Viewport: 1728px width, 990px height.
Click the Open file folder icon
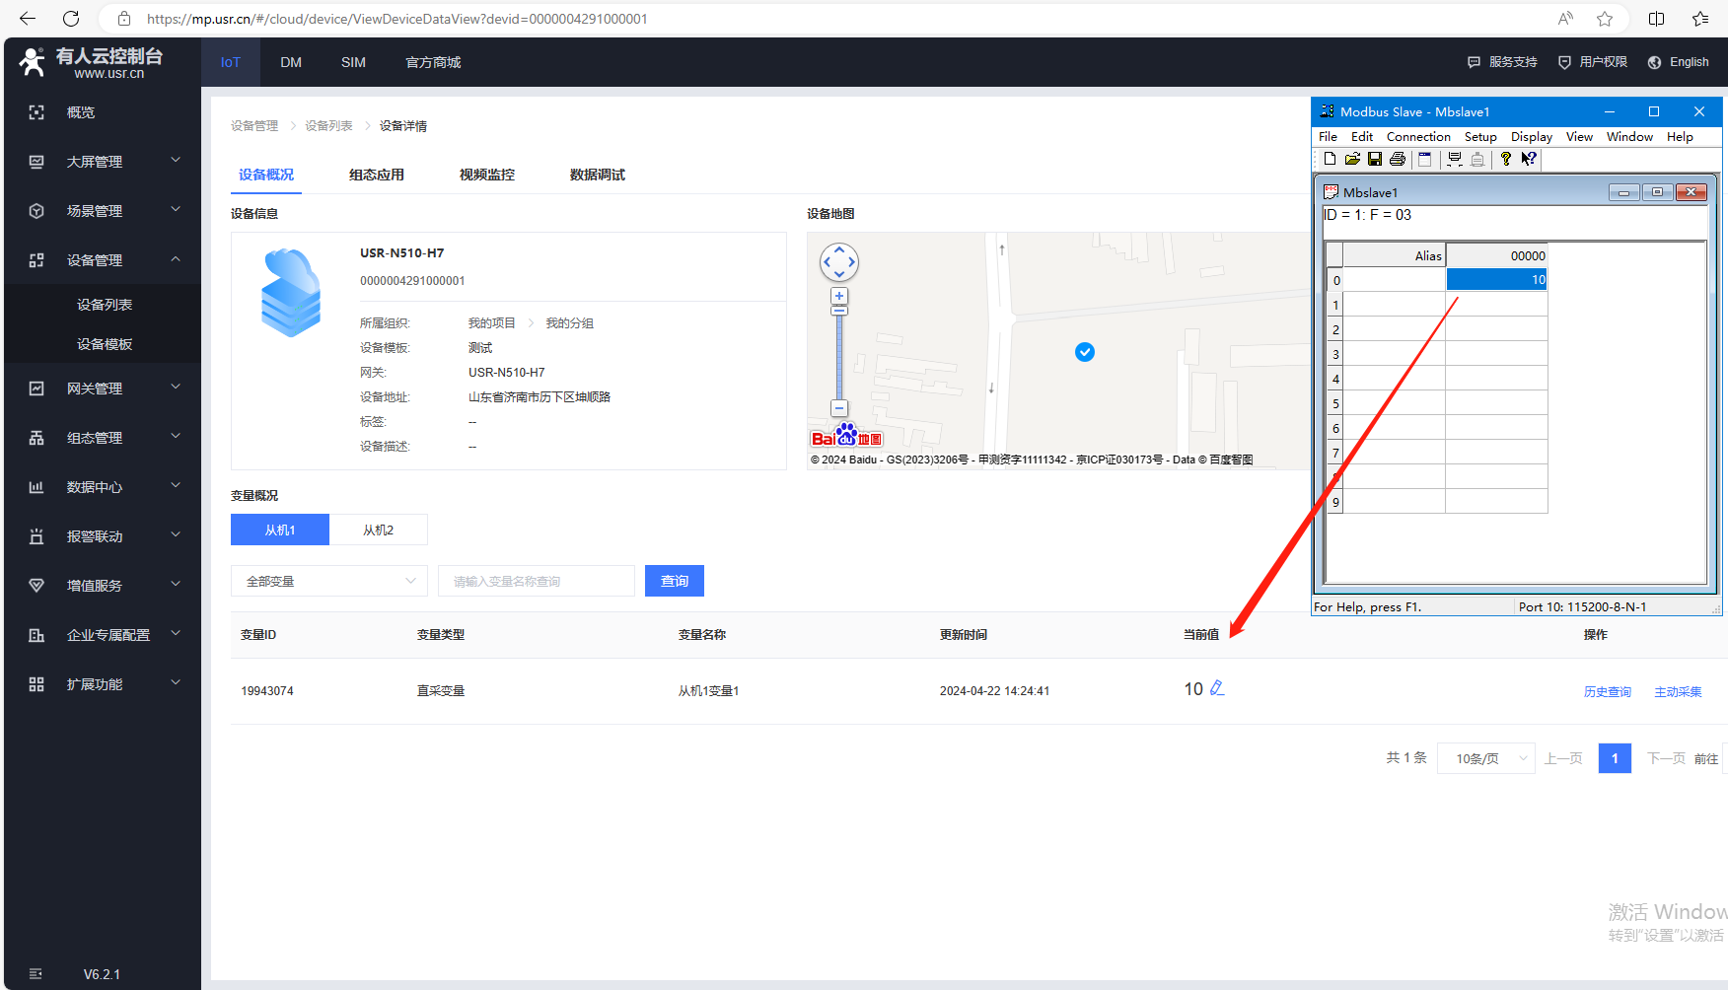(x=1352, y=159)
